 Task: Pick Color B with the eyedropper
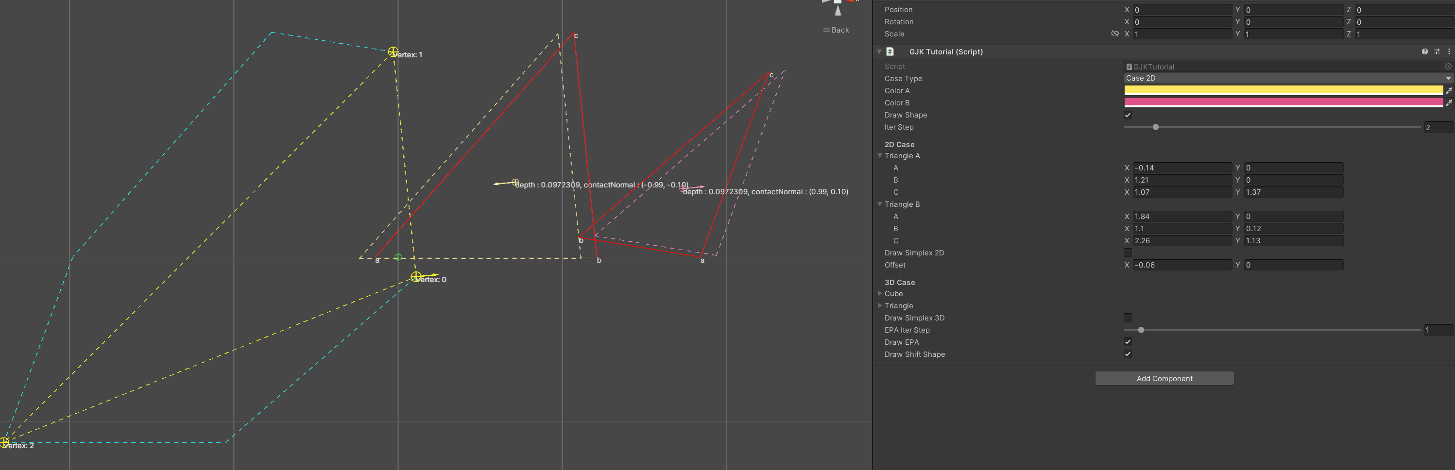(x=1449, y=102)
